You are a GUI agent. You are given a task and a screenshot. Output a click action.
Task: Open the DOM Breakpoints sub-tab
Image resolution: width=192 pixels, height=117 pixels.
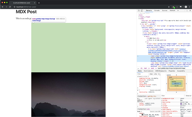pyautogui.click(x=161, y=71)
